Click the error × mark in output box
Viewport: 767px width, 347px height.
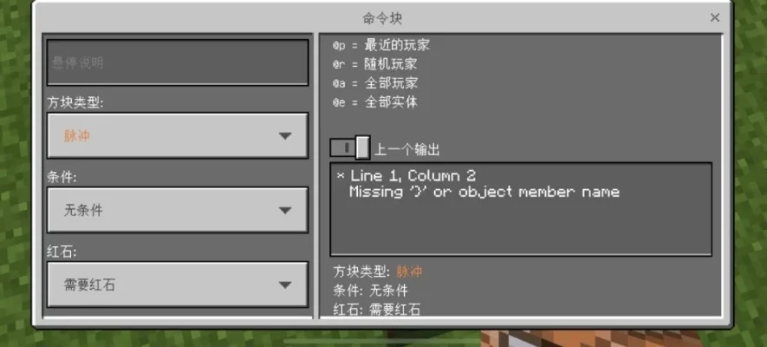point(341,176)
